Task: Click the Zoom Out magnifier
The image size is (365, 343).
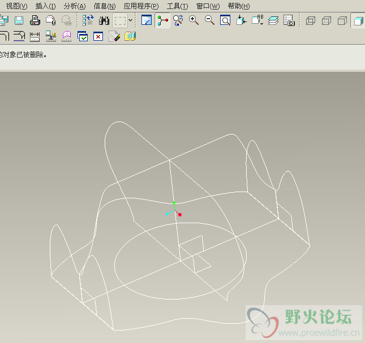Action: 209,21
